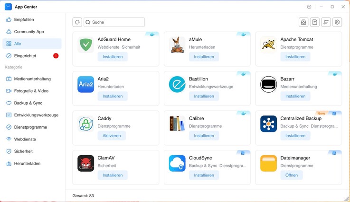Click the refresh icon beside search

click(x=77, y=22)
